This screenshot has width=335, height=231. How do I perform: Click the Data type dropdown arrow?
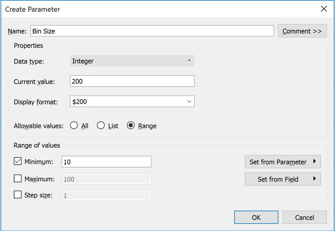[x=189, y=60]
